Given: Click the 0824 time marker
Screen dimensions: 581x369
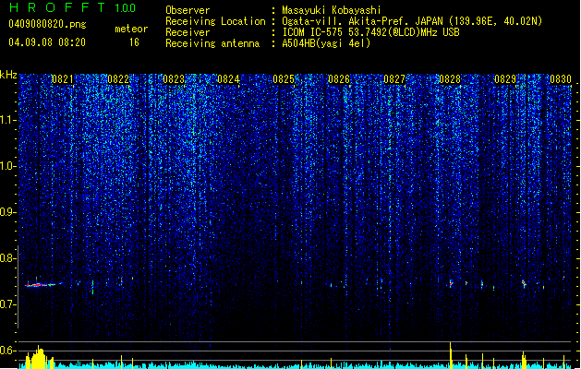Looking at the screenshot, I should tap(228, 78).
